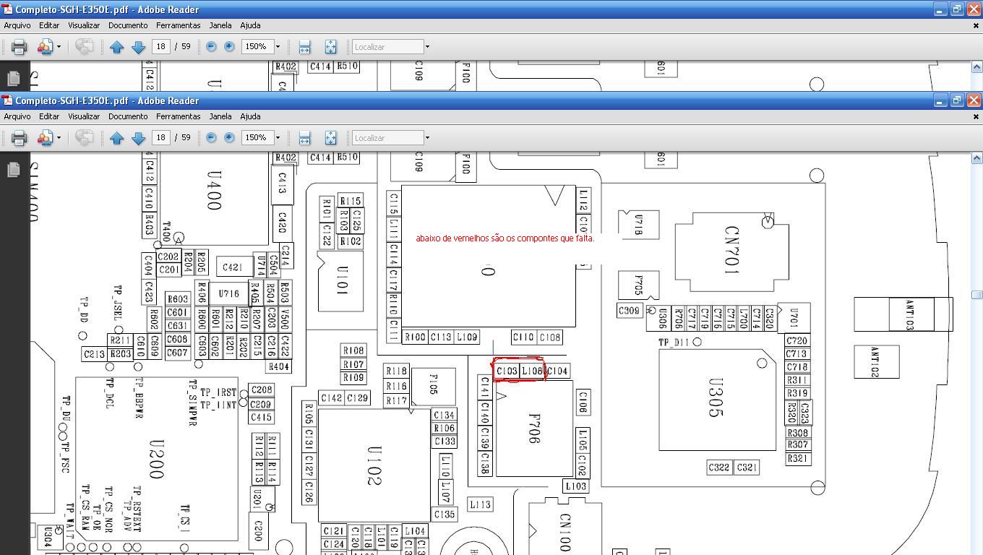Go to previous page in the front window
Screen dimensions: 983x555
pyautogui.click(x=117, y=138)
